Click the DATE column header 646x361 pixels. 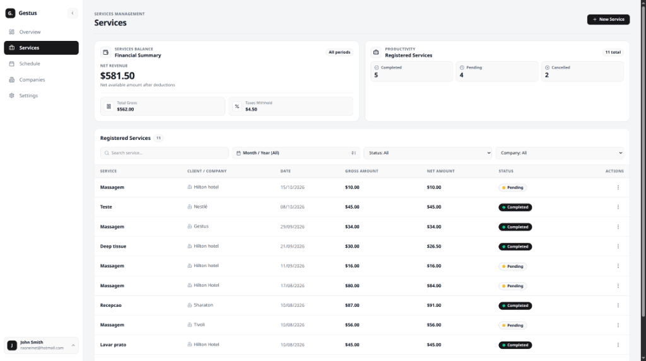click(286, 171)
